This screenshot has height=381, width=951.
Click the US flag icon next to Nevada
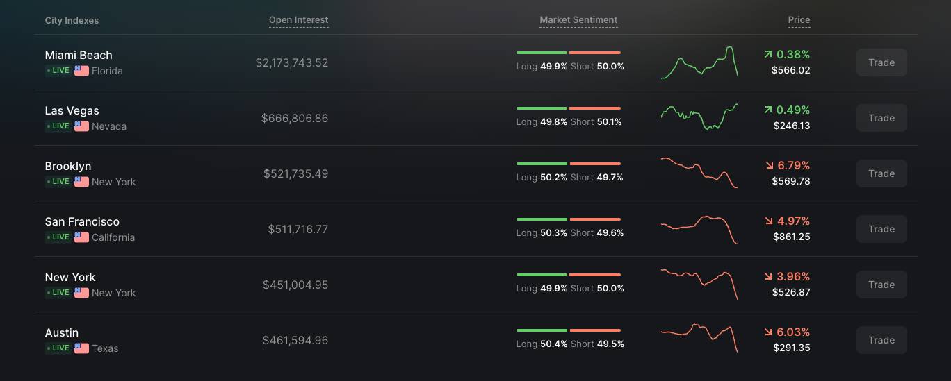81,126
